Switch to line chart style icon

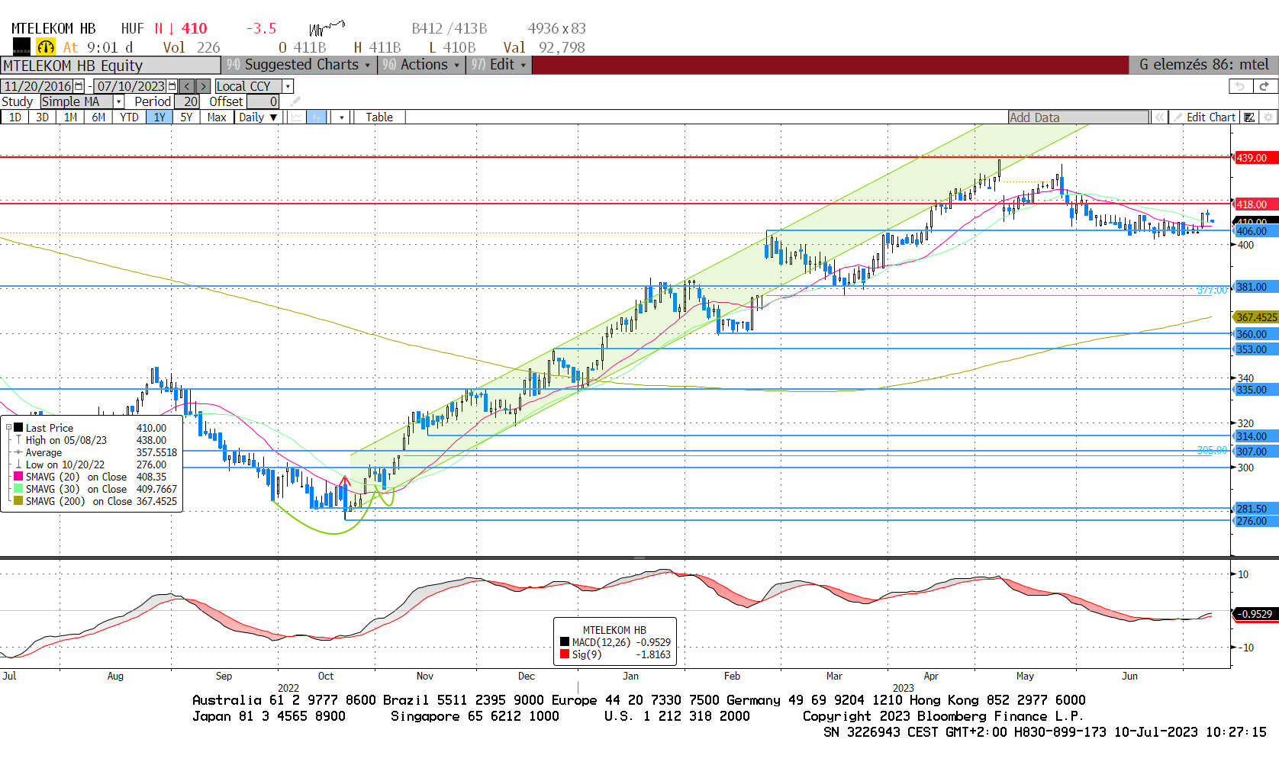[297, 117]
